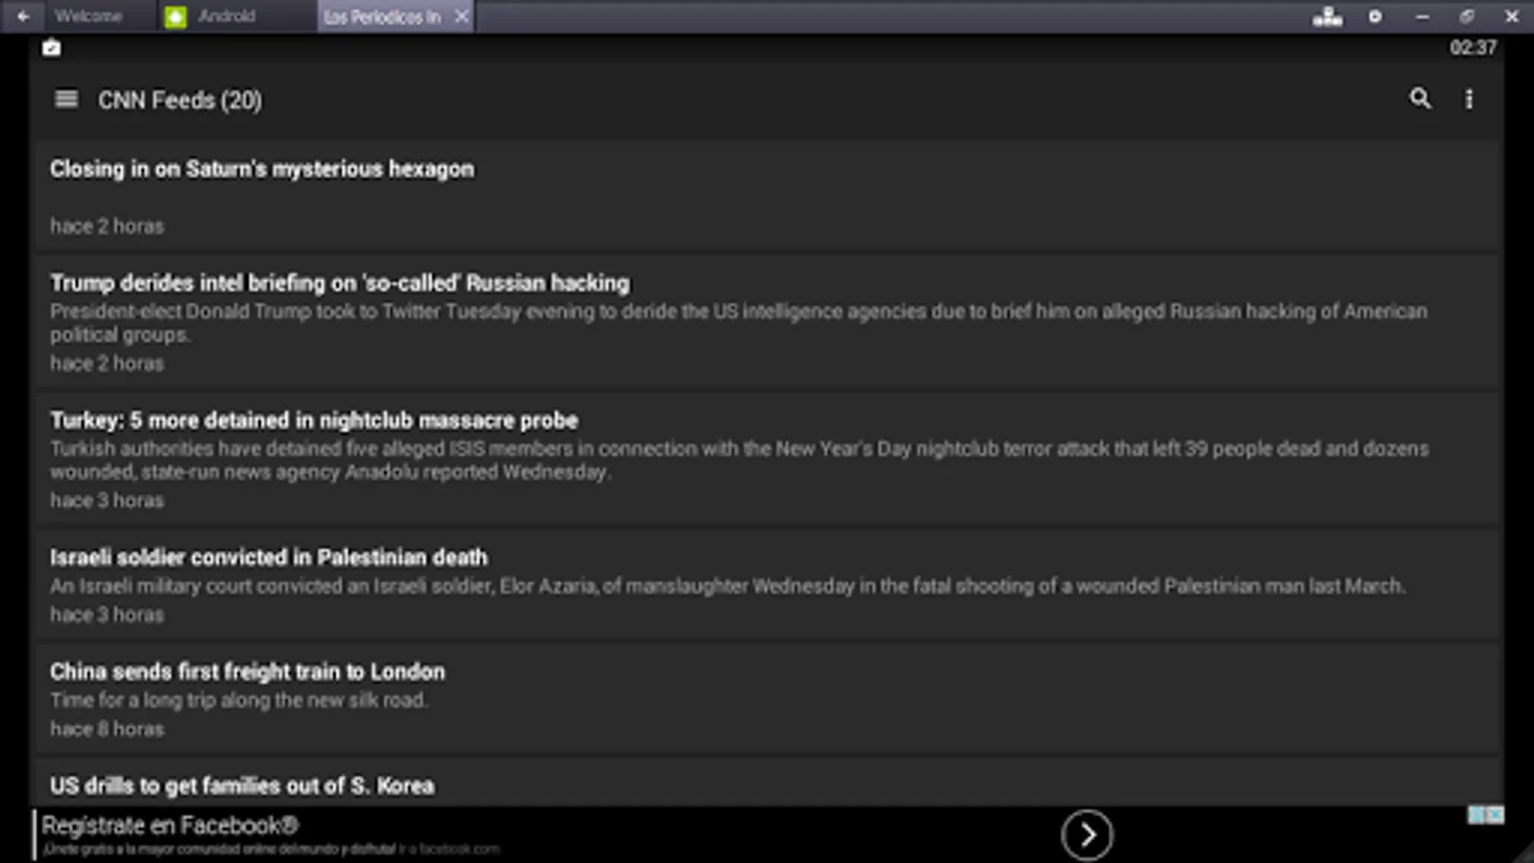Screen dimensions: 1534x863
Task: Open the US drills S. Korea headline
Action: [242, 785]
